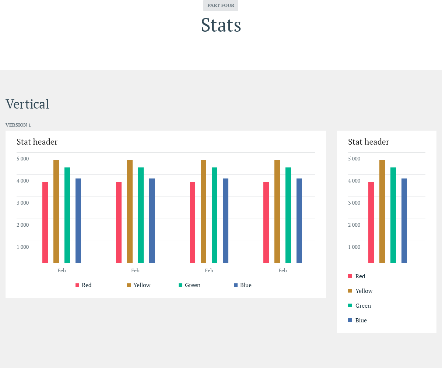442x368 pixels.
Task: Click the leftmost Feb axis label
Action: tap(62, 270)
